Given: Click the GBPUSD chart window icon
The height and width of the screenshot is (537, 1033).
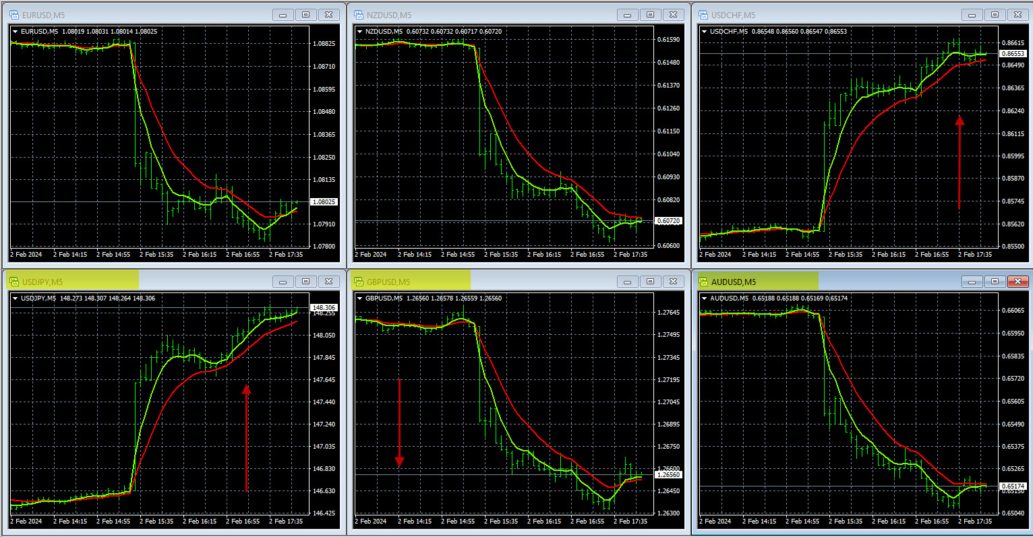Looking at the screenshot, I should (x=359, y=282).
